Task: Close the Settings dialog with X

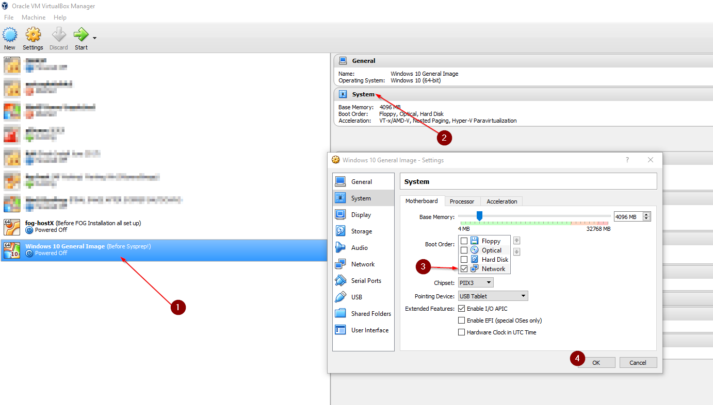Action: [651, 160]
